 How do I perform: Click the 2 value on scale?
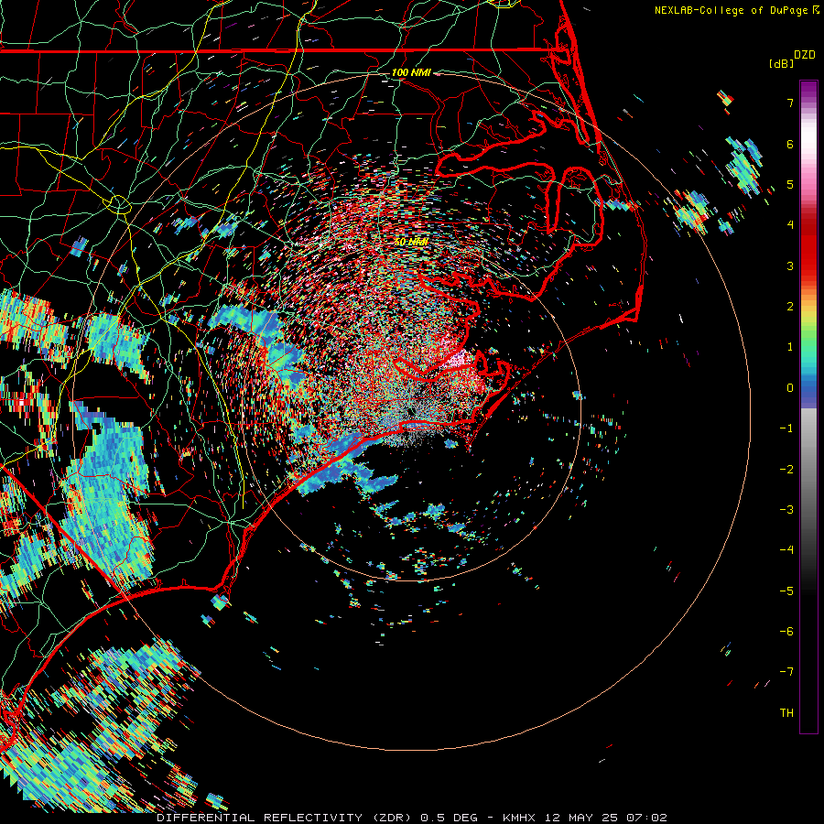790,307
